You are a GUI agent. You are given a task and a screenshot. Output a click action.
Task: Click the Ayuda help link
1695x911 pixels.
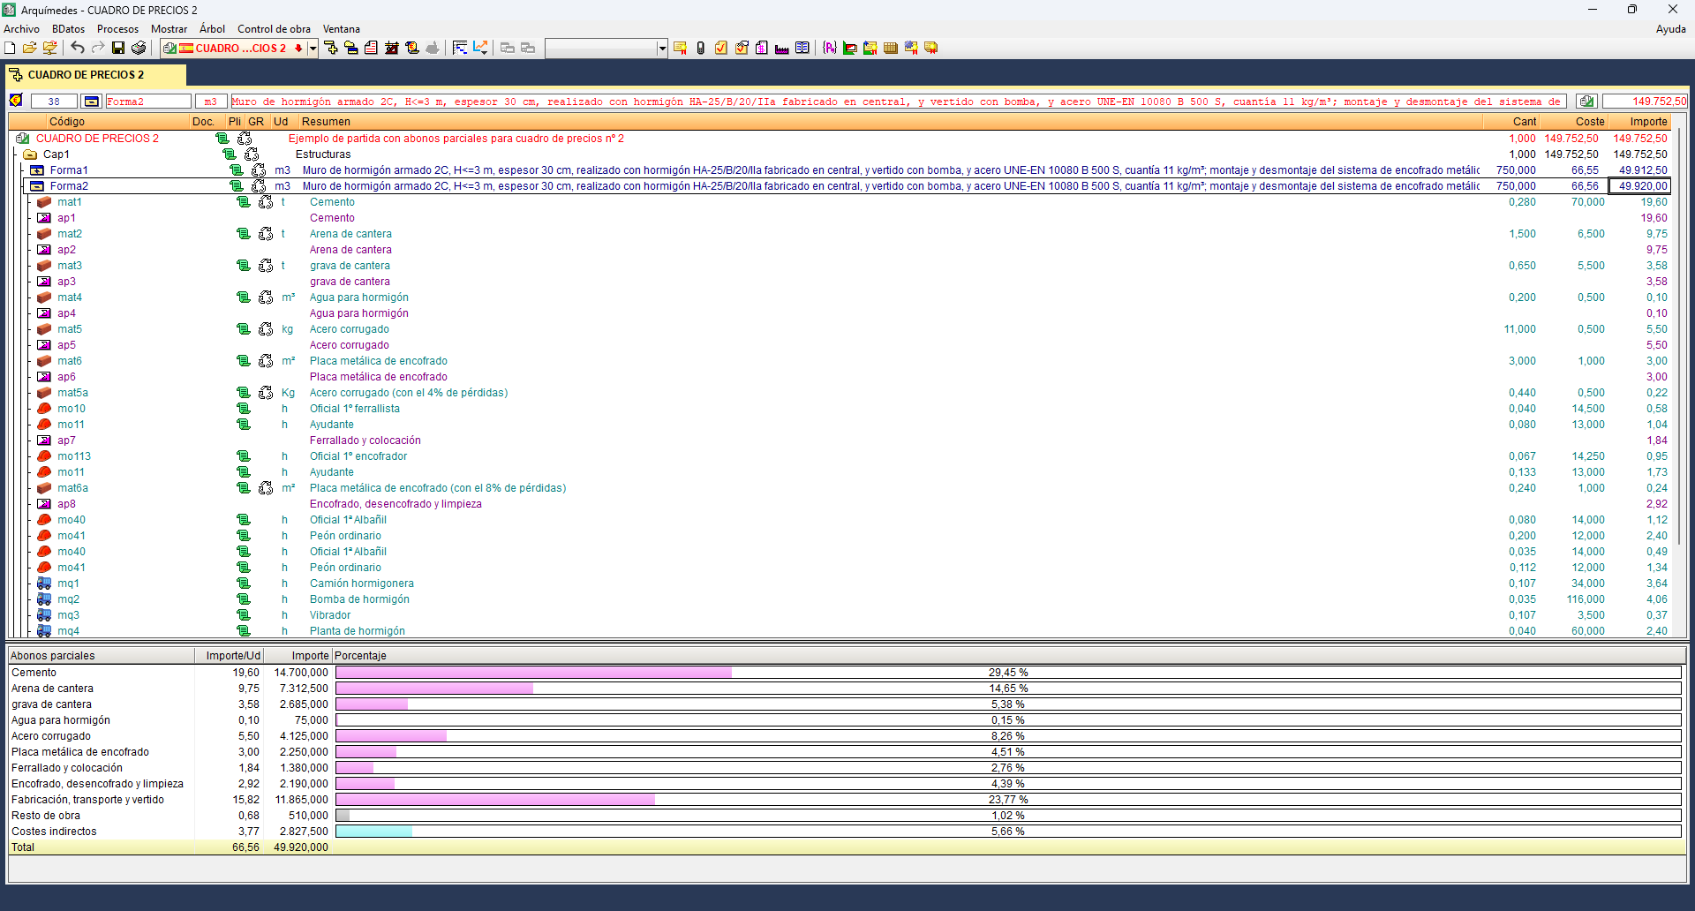pos(1670,29)
